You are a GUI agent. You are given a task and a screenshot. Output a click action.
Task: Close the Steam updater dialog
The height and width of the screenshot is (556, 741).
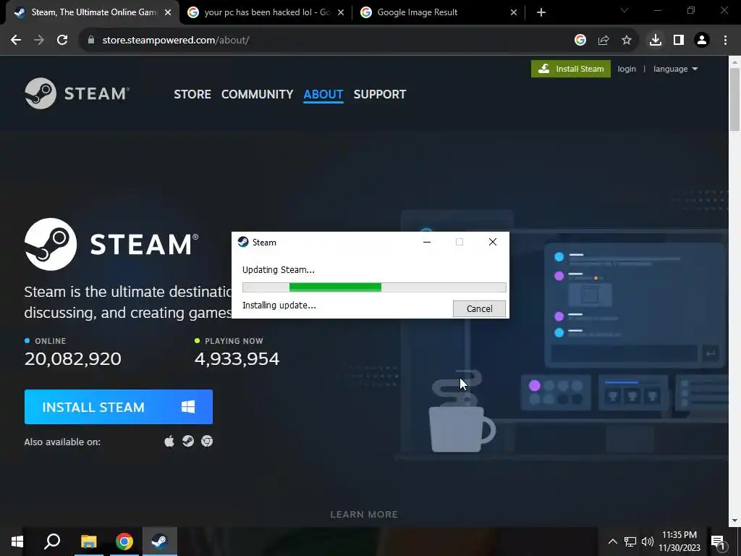(x=492, y=242)
